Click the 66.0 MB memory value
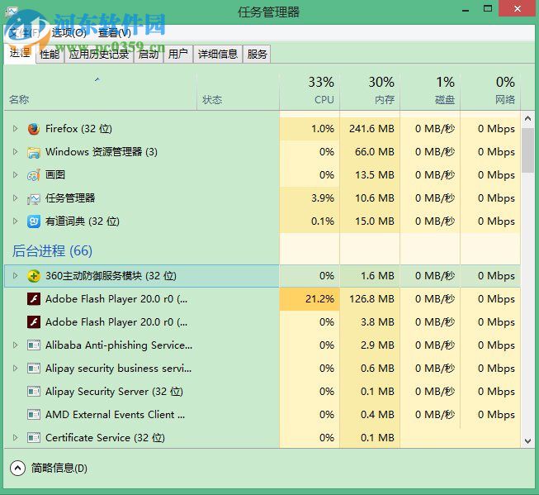 [x=375, y=152]
